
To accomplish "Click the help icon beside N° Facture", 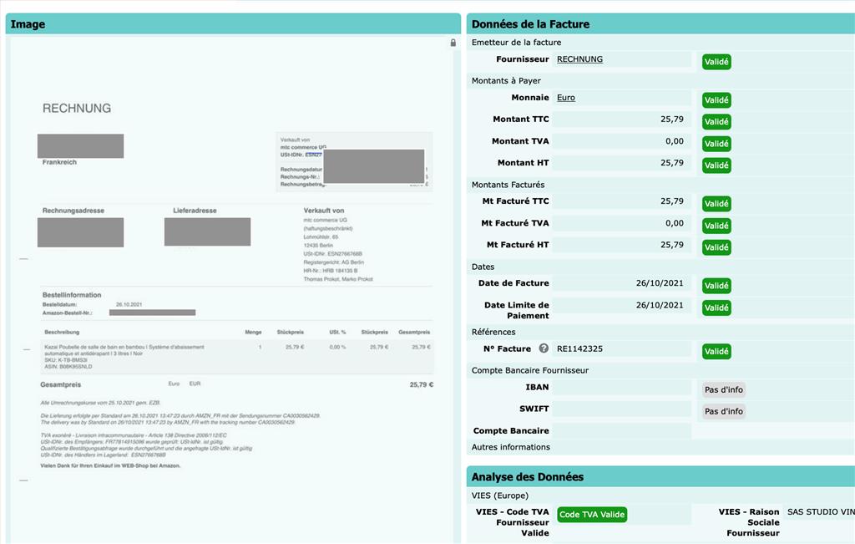I will point(544,348).
